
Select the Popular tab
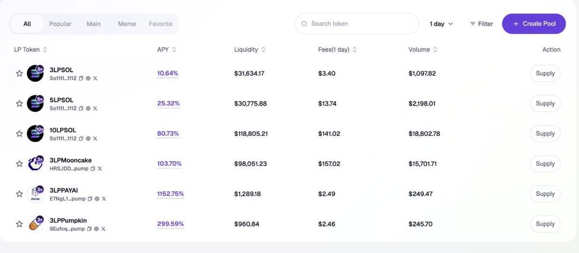(60, 24)
